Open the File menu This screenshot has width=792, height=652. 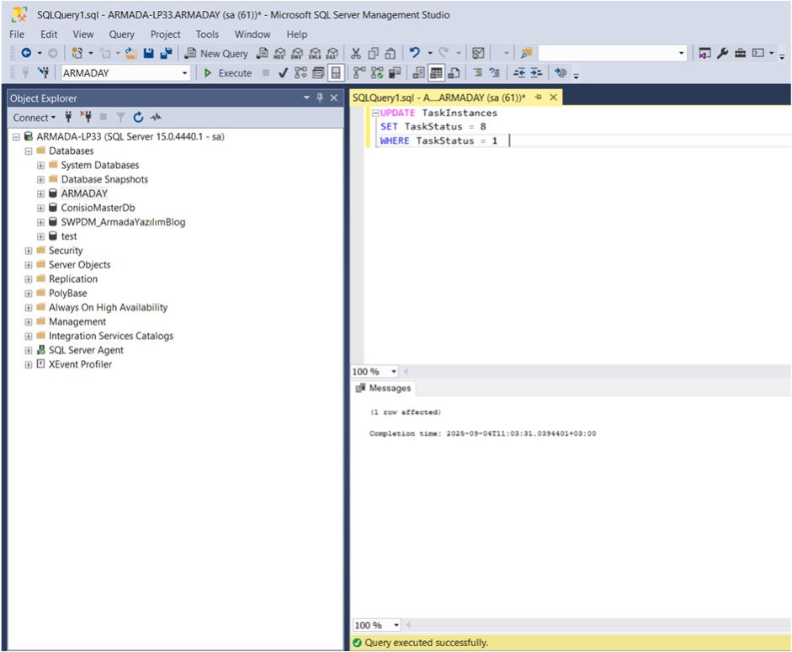coord(17,34)
